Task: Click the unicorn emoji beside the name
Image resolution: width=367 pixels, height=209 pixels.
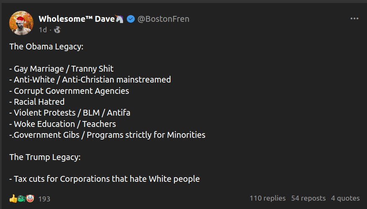Action: 120,19
